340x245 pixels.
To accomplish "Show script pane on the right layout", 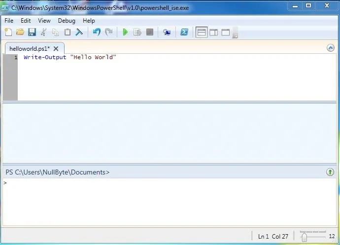I will click(x=213, y=33).
